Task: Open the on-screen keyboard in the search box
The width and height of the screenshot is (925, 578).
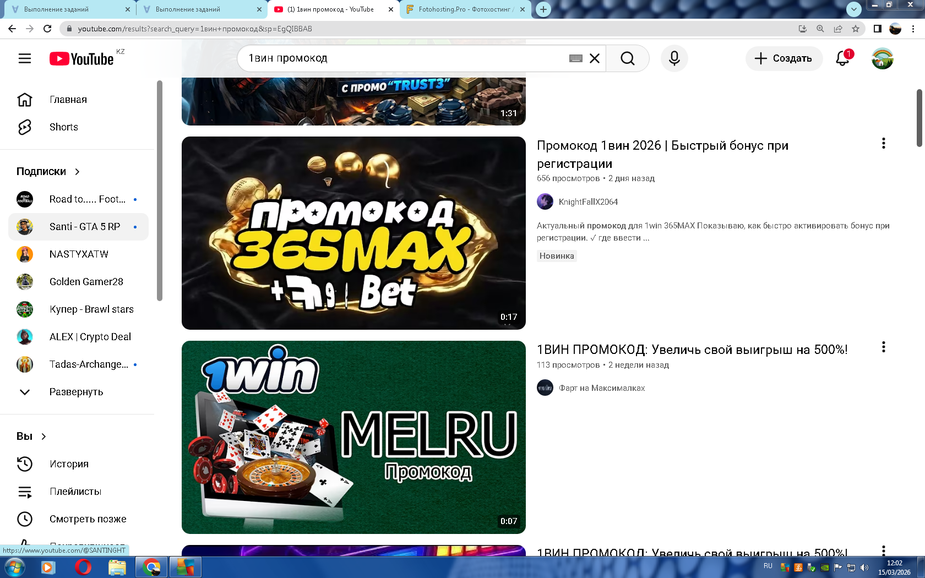Action: 576,58
